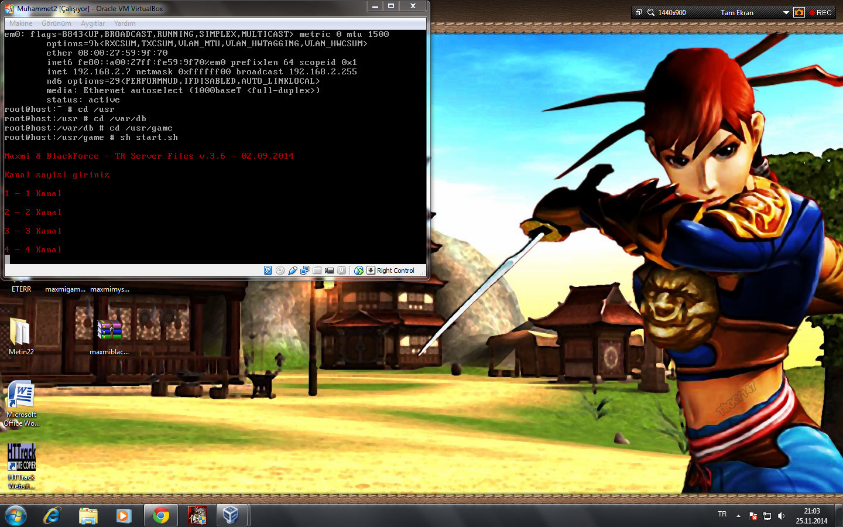Click the Right Control host key label
This screenshot has height=527, width=843.
point(396,271)
